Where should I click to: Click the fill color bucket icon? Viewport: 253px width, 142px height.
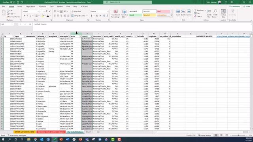(x=43, y=16)
